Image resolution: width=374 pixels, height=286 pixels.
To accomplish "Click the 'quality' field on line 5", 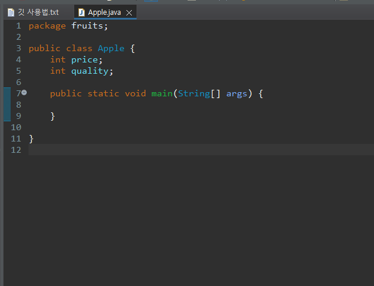I will 90,71.
